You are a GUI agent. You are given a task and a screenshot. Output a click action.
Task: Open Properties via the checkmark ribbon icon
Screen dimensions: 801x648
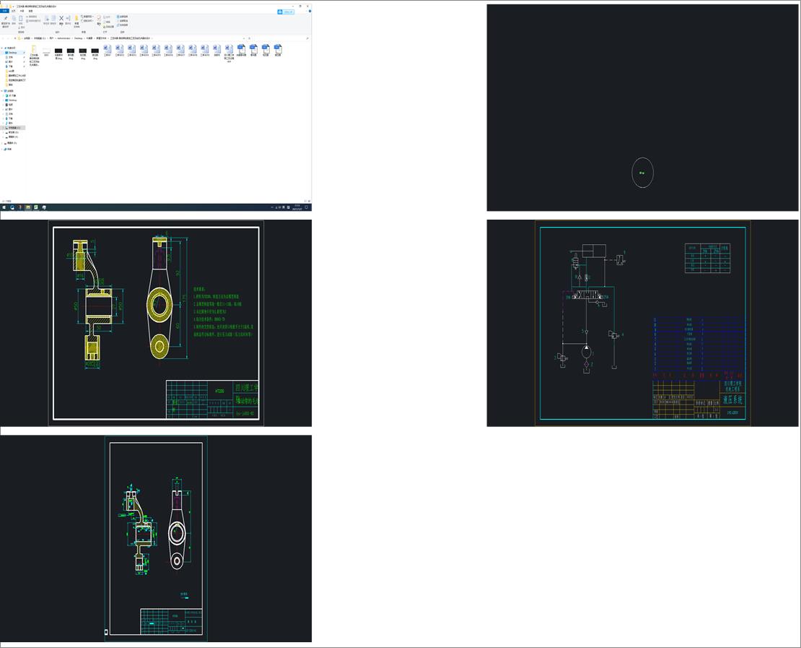[x=99, y=18]
